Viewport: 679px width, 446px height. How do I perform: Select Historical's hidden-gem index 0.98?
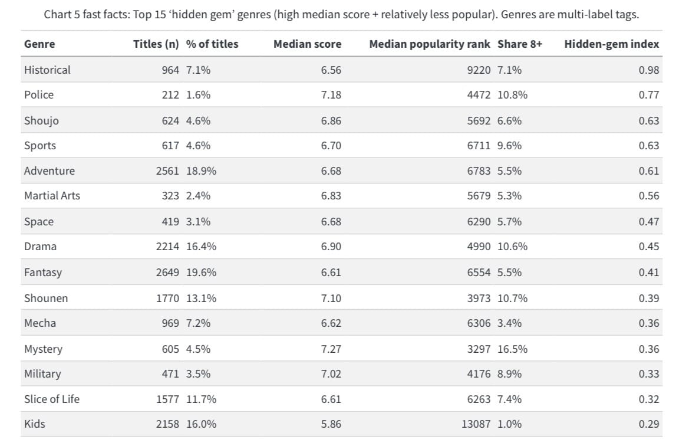click(648, 70)
